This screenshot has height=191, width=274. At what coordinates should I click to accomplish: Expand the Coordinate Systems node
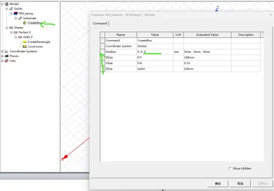pos(2,51)
